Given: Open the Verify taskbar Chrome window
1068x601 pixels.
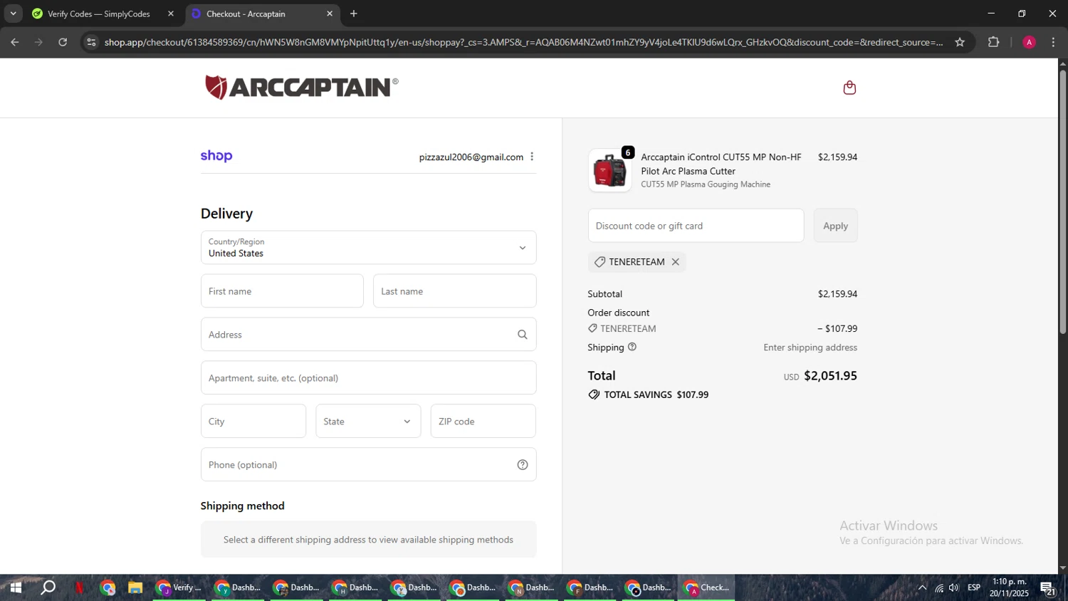Looking at the screenshot, I should tap(179, 588).
